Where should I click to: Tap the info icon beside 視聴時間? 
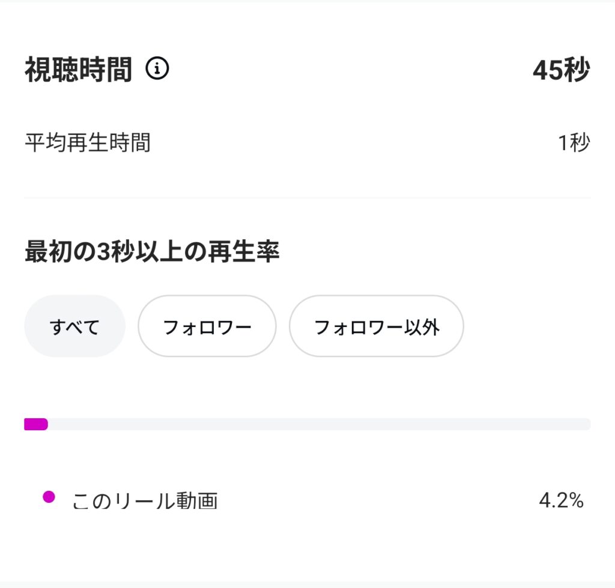click(x=157, y=70)
